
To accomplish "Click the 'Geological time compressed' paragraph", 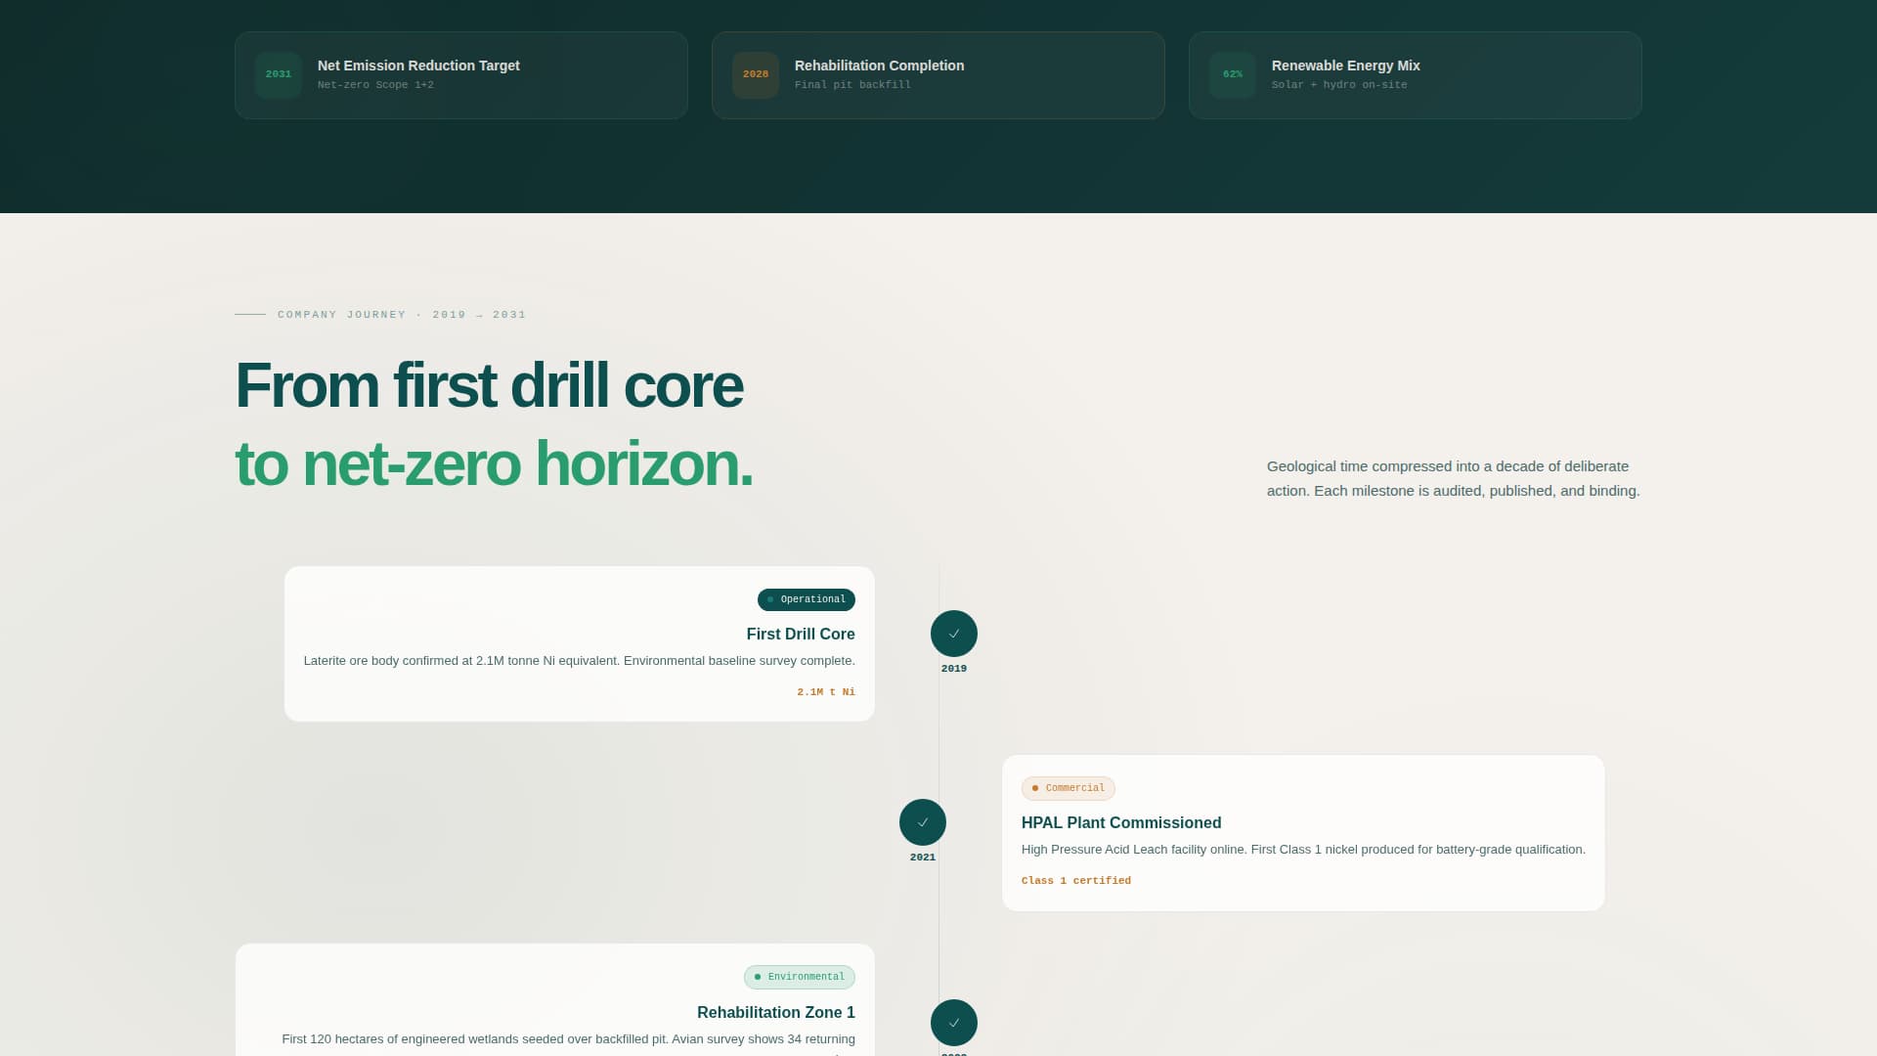I will [x=1454, y=478].
